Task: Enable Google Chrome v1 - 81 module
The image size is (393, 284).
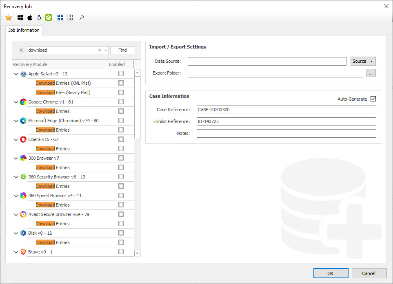Action: coord(121,101)
